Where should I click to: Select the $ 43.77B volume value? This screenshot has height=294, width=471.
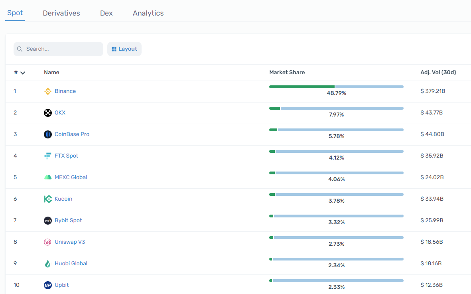[432, 112]
